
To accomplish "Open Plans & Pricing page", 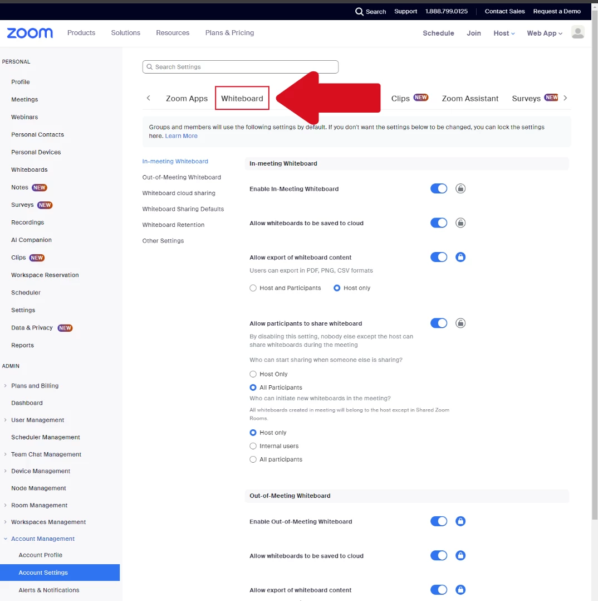I will point(230,33).
